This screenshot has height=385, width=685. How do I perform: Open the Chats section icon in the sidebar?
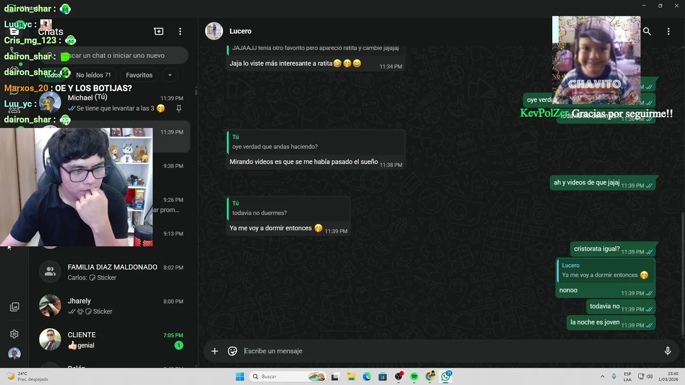point(14,32)
